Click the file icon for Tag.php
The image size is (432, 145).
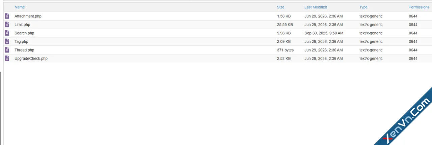[x=7, y=41]
